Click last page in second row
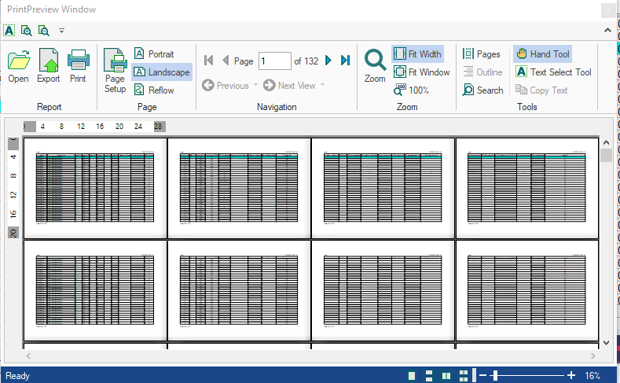Screen dimensions: 620x383 (x=526, y=290)
